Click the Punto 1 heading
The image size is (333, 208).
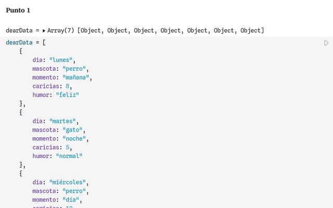tap(18, 10)
